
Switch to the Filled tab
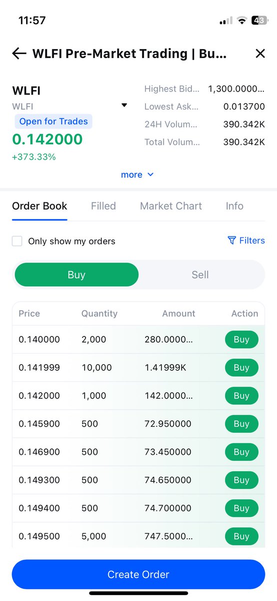[103, 206]
